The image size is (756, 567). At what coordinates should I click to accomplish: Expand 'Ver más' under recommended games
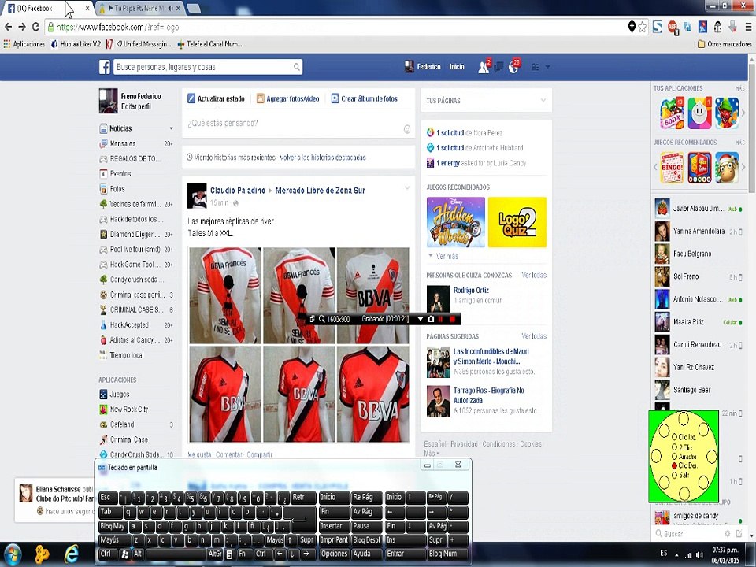click(443, 256)
